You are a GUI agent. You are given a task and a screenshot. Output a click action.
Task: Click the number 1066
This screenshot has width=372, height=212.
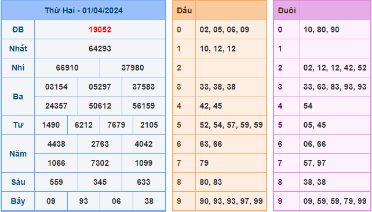point(56,163)
